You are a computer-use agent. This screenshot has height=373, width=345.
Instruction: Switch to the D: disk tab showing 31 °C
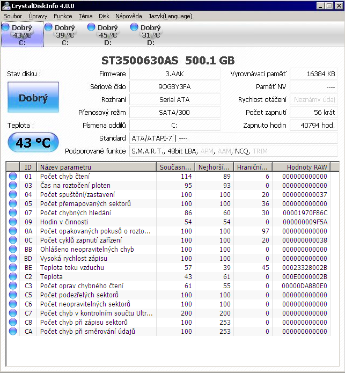(151, 34)
